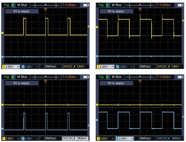Click the battery icon in top-right scope
This screenshot has height=142, width=186.
[180, 5]
